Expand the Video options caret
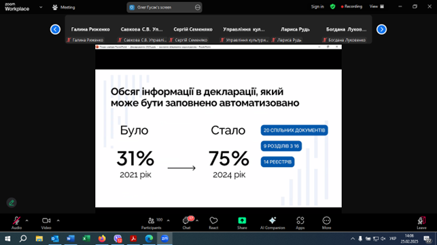The width and height of the screenshot is (437, 245). click(x=58, y=221)
